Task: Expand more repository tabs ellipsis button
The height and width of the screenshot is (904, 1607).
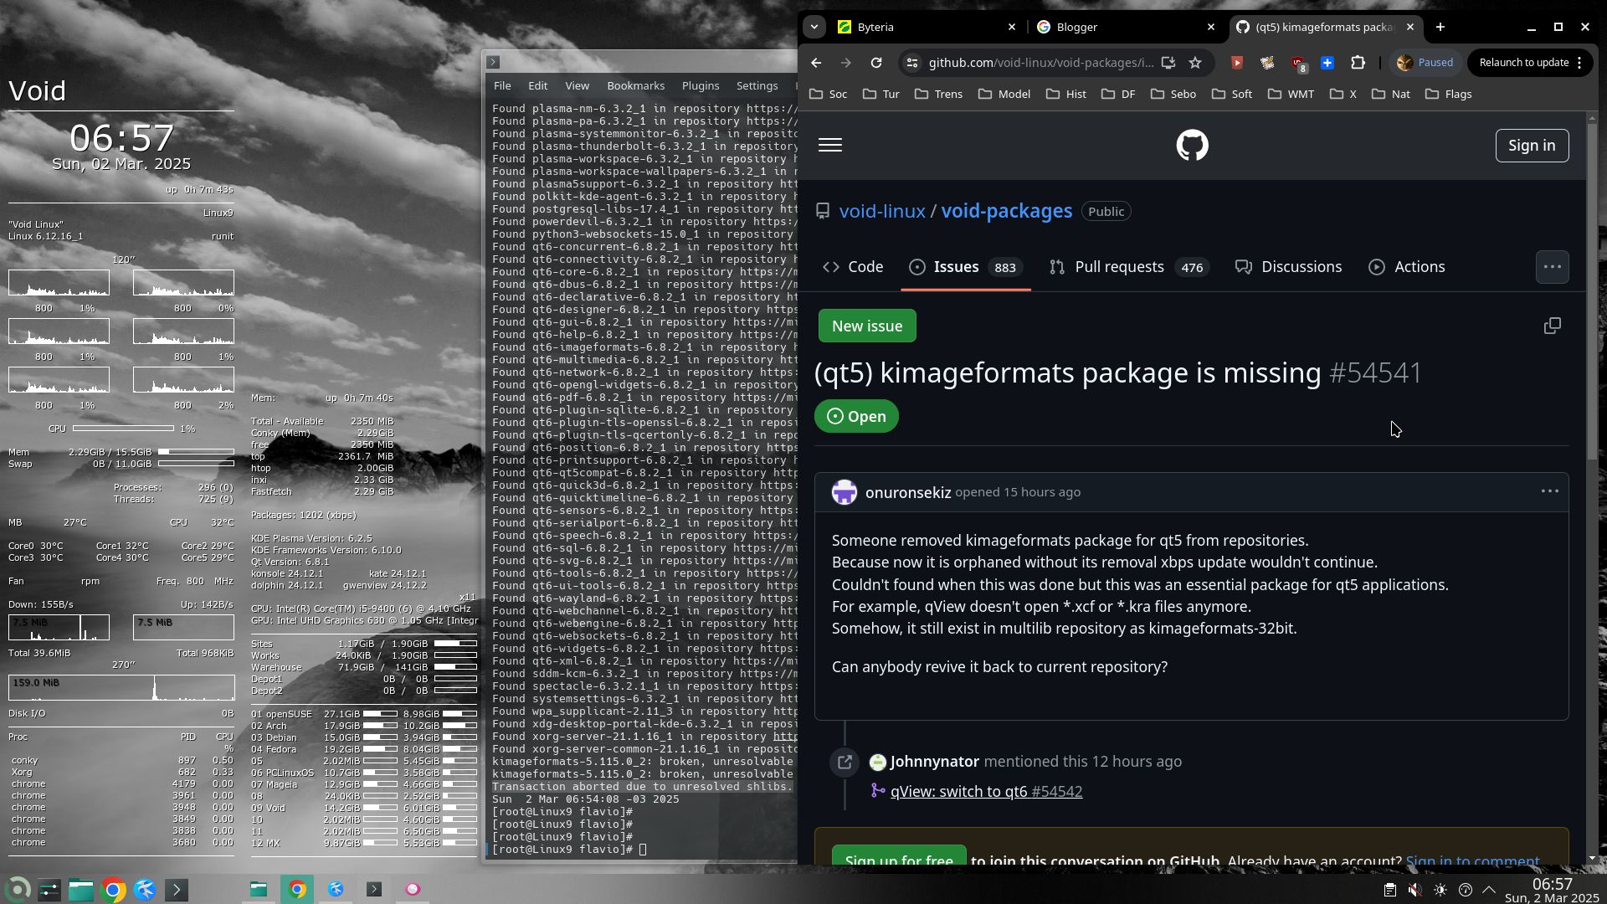Action: tap(1552, 267)
